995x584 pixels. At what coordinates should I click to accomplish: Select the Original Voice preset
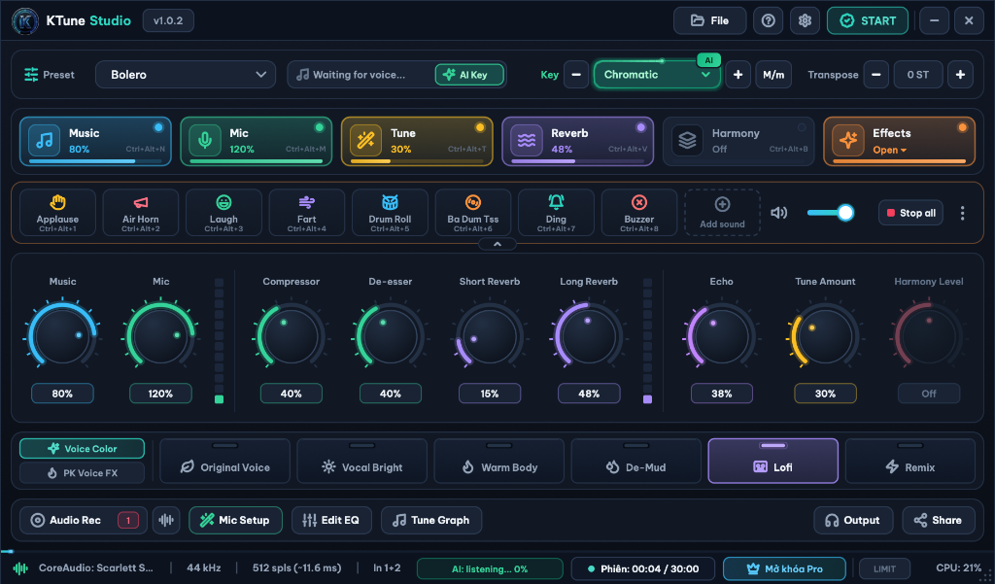224,462
